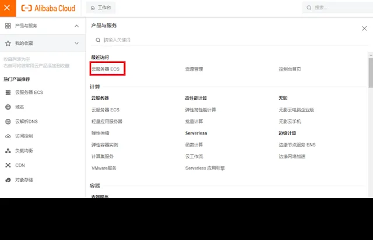Open 弹性高性能计算 link
This screenshot has height=240, width=373.
(200, 110)
